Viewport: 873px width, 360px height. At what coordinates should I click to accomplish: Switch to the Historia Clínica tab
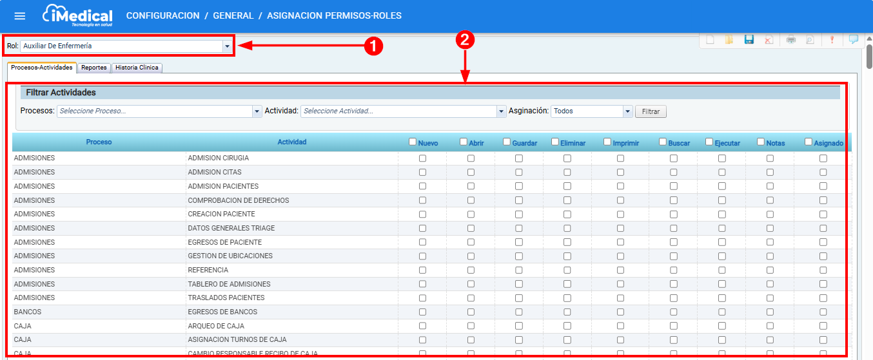click(137, 68)
